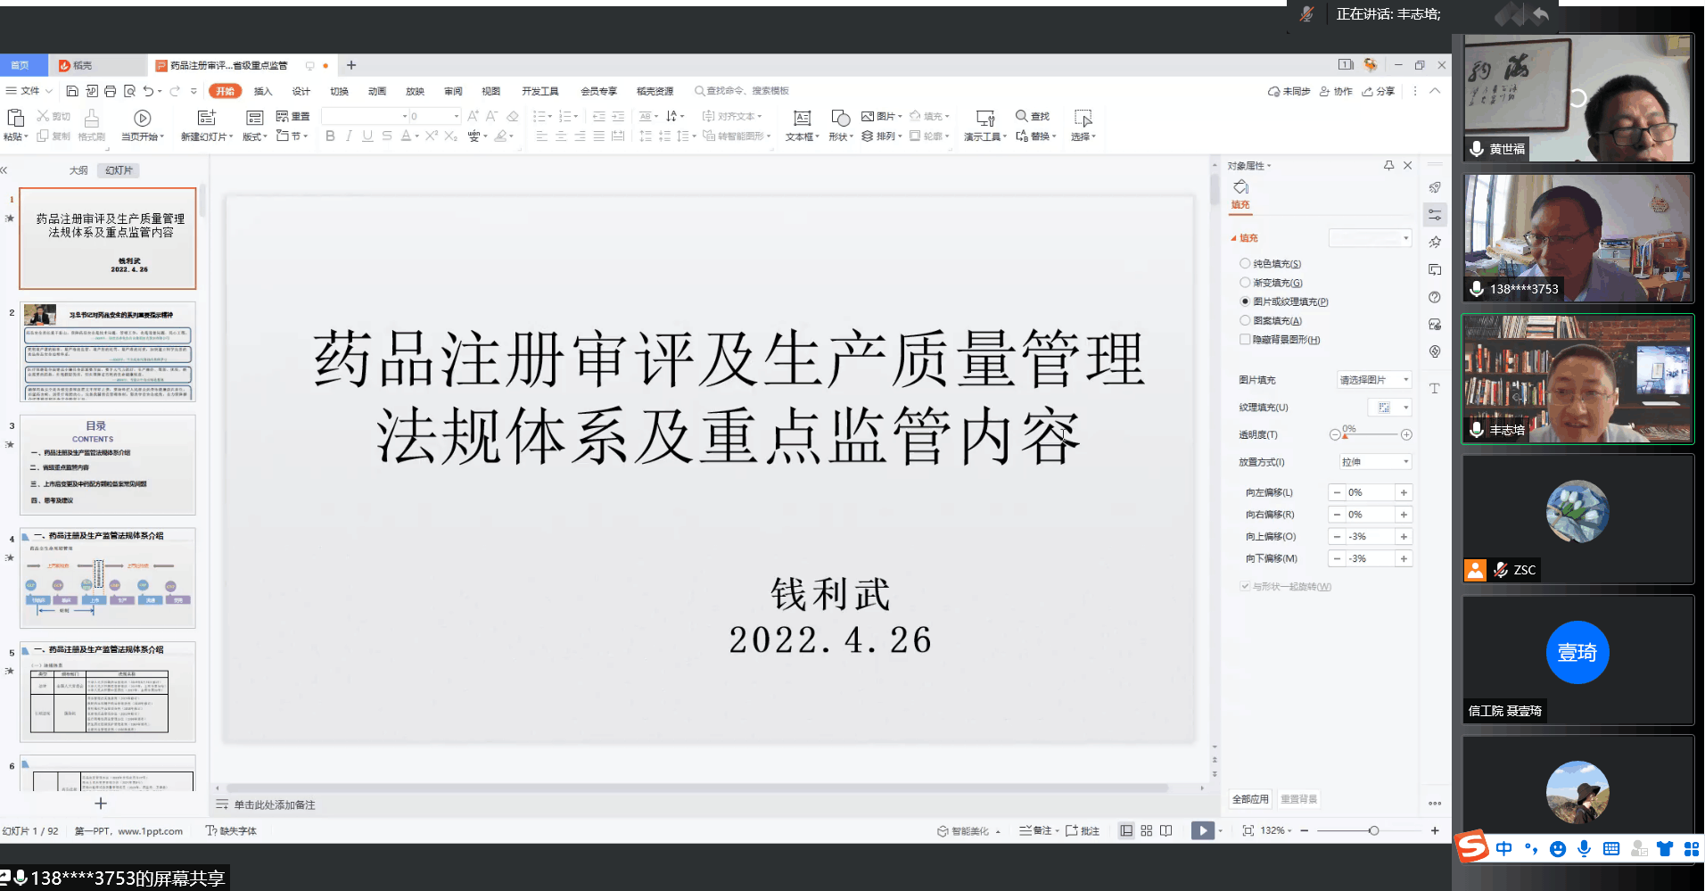
Task: Switch to the 大纲 outline tab
Action: pos(78,170)
